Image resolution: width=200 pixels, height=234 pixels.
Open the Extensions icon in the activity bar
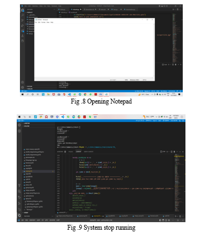[x=23, y=31]
